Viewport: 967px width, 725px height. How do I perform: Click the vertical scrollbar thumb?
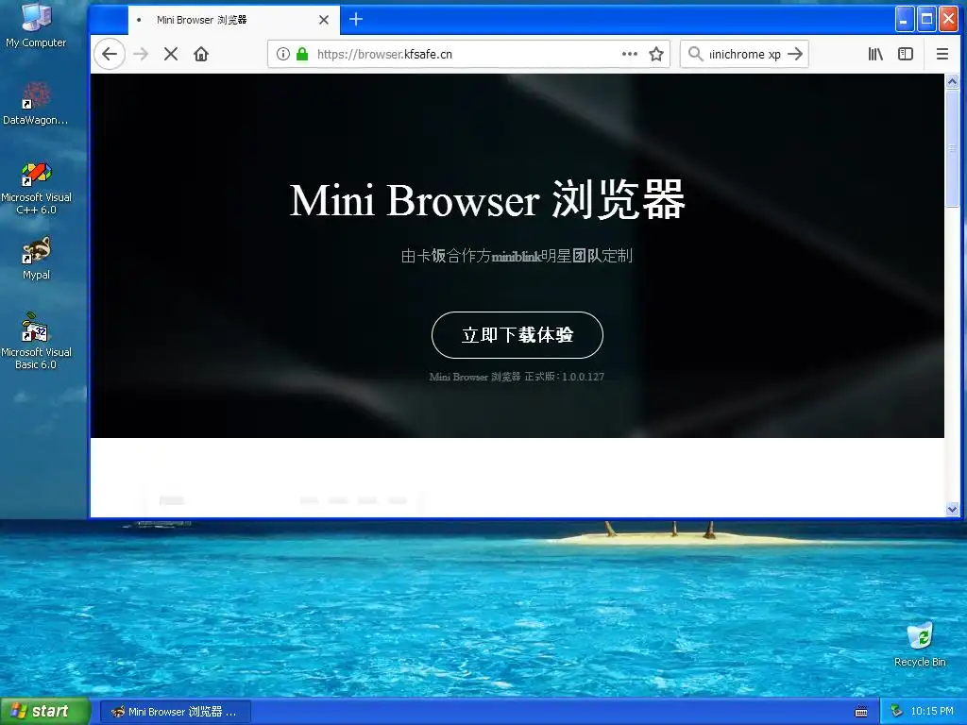coord(952,148)
